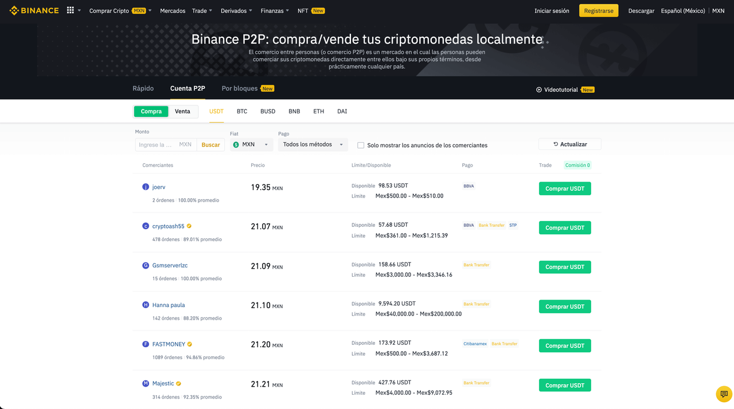Click Comprar USDT for Majestic
Screen dimensions: 734x409
tap(565, 385)
